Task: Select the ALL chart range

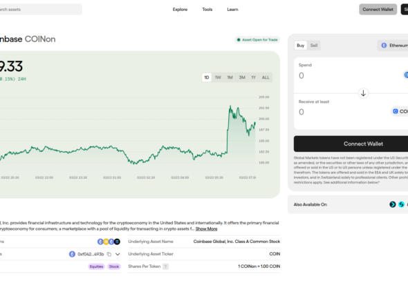Action: (x=266, y=77)
